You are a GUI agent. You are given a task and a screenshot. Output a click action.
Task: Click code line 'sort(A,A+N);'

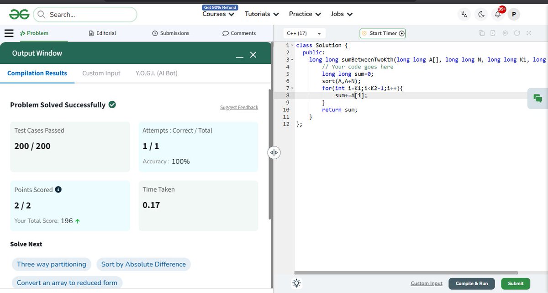(341, 81)
